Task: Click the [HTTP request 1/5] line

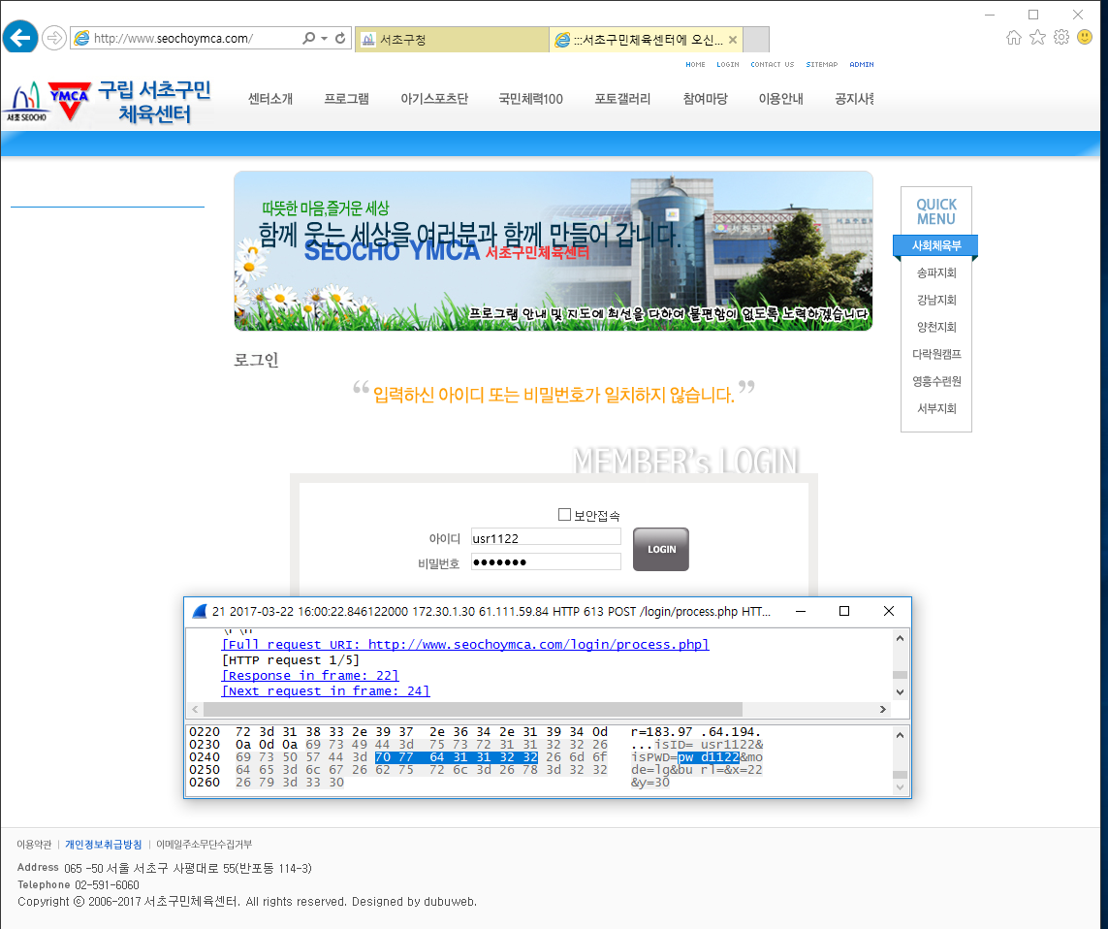Action: coord(291,659)
